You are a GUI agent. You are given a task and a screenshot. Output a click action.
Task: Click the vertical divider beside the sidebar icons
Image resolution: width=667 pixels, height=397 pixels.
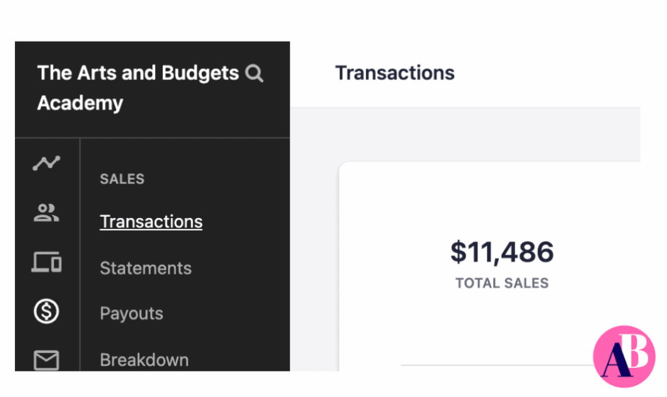(80, 254)
